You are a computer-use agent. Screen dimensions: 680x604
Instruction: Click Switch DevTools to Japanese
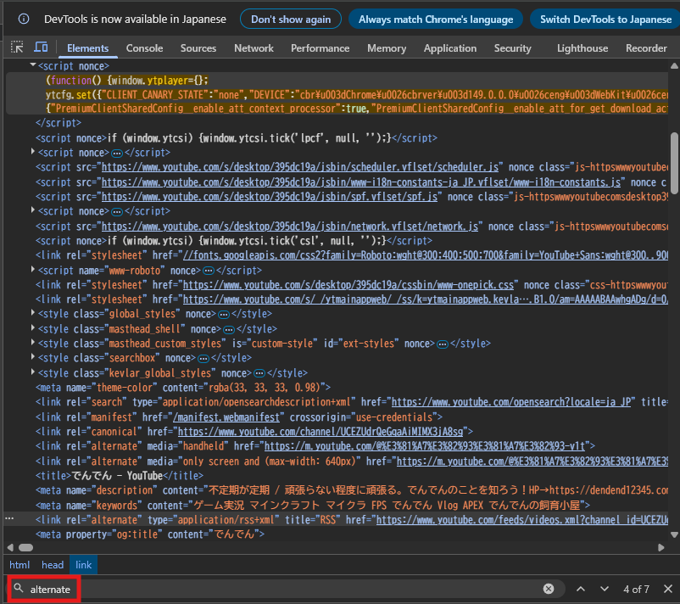(x=605, y=20)
